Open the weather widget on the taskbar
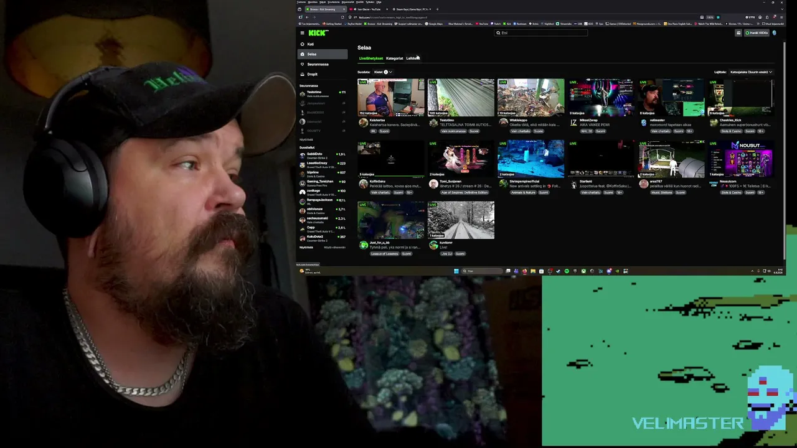The height and width of the screenshot is (448, 797). (309, 271)
